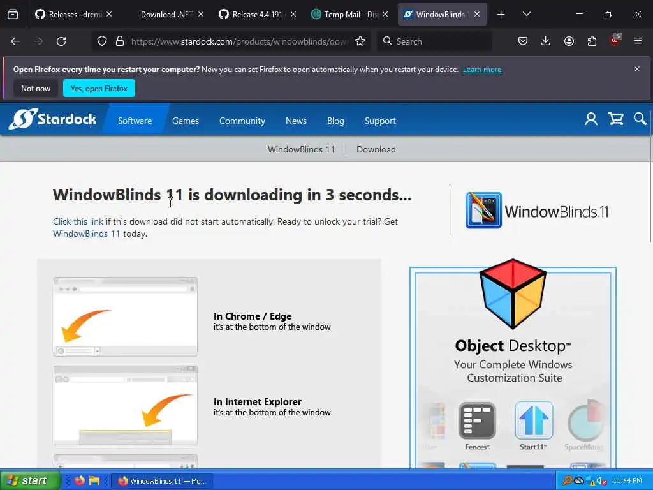Viewport: 653px width, 490px height.
Task: Open folder icon in quick launch
Action: pos(94,480)
